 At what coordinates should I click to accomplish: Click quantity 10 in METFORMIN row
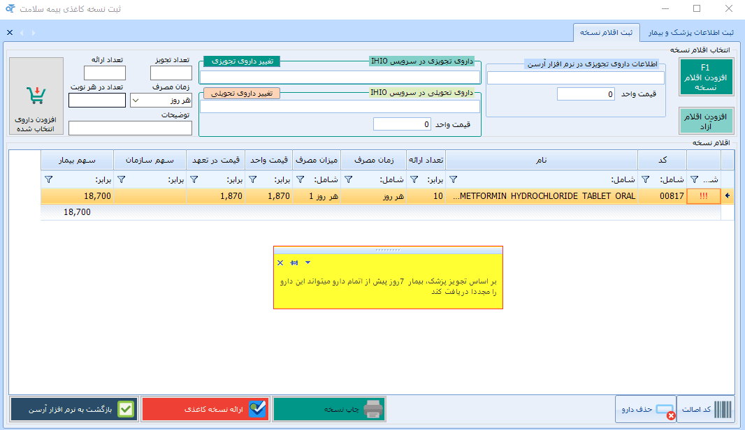tap(426, 196)
